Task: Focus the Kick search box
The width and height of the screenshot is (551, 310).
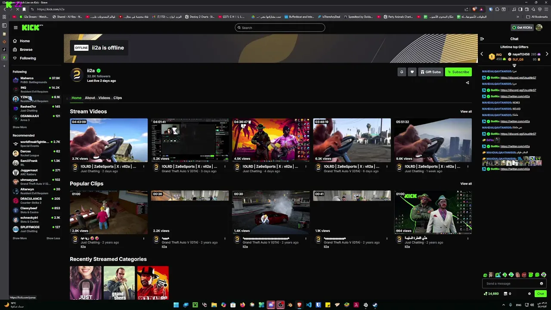Action: 280,28
